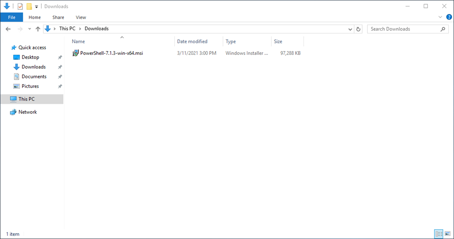Viewport: 454px width, 239px height.
Task: Click the Forward navigation arrow
Action: (20, 29)
